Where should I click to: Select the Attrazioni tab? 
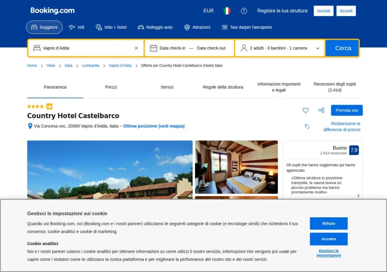coord(197,27)
